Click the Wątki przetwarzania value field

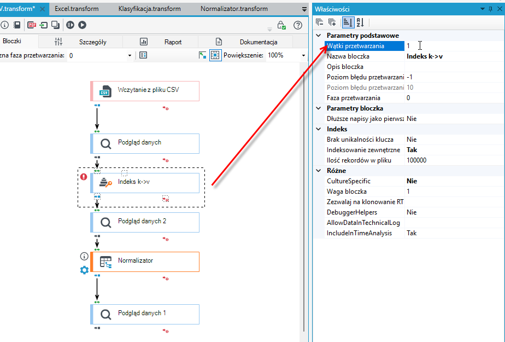[454, 46]
